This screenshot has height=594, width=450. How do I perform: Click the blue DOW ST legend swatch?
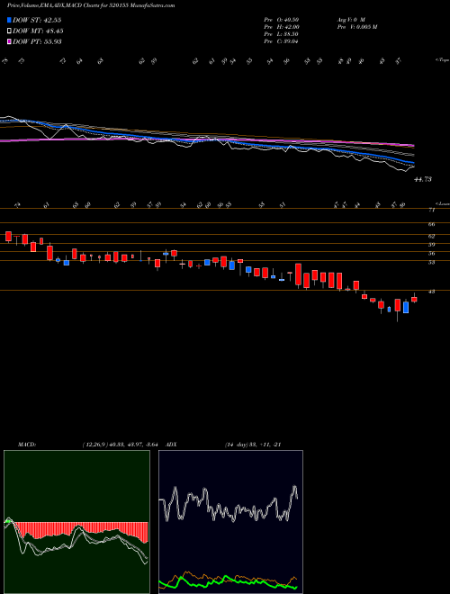[9, 20]
